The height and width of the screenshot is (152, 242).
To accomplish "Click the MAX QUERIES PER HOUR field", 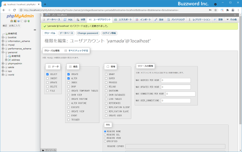I will coord(176,80).
